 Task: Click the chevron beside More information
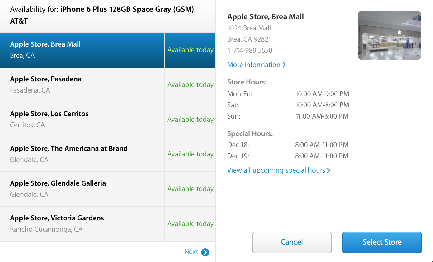pyautogui.click(x=284, y=65)
